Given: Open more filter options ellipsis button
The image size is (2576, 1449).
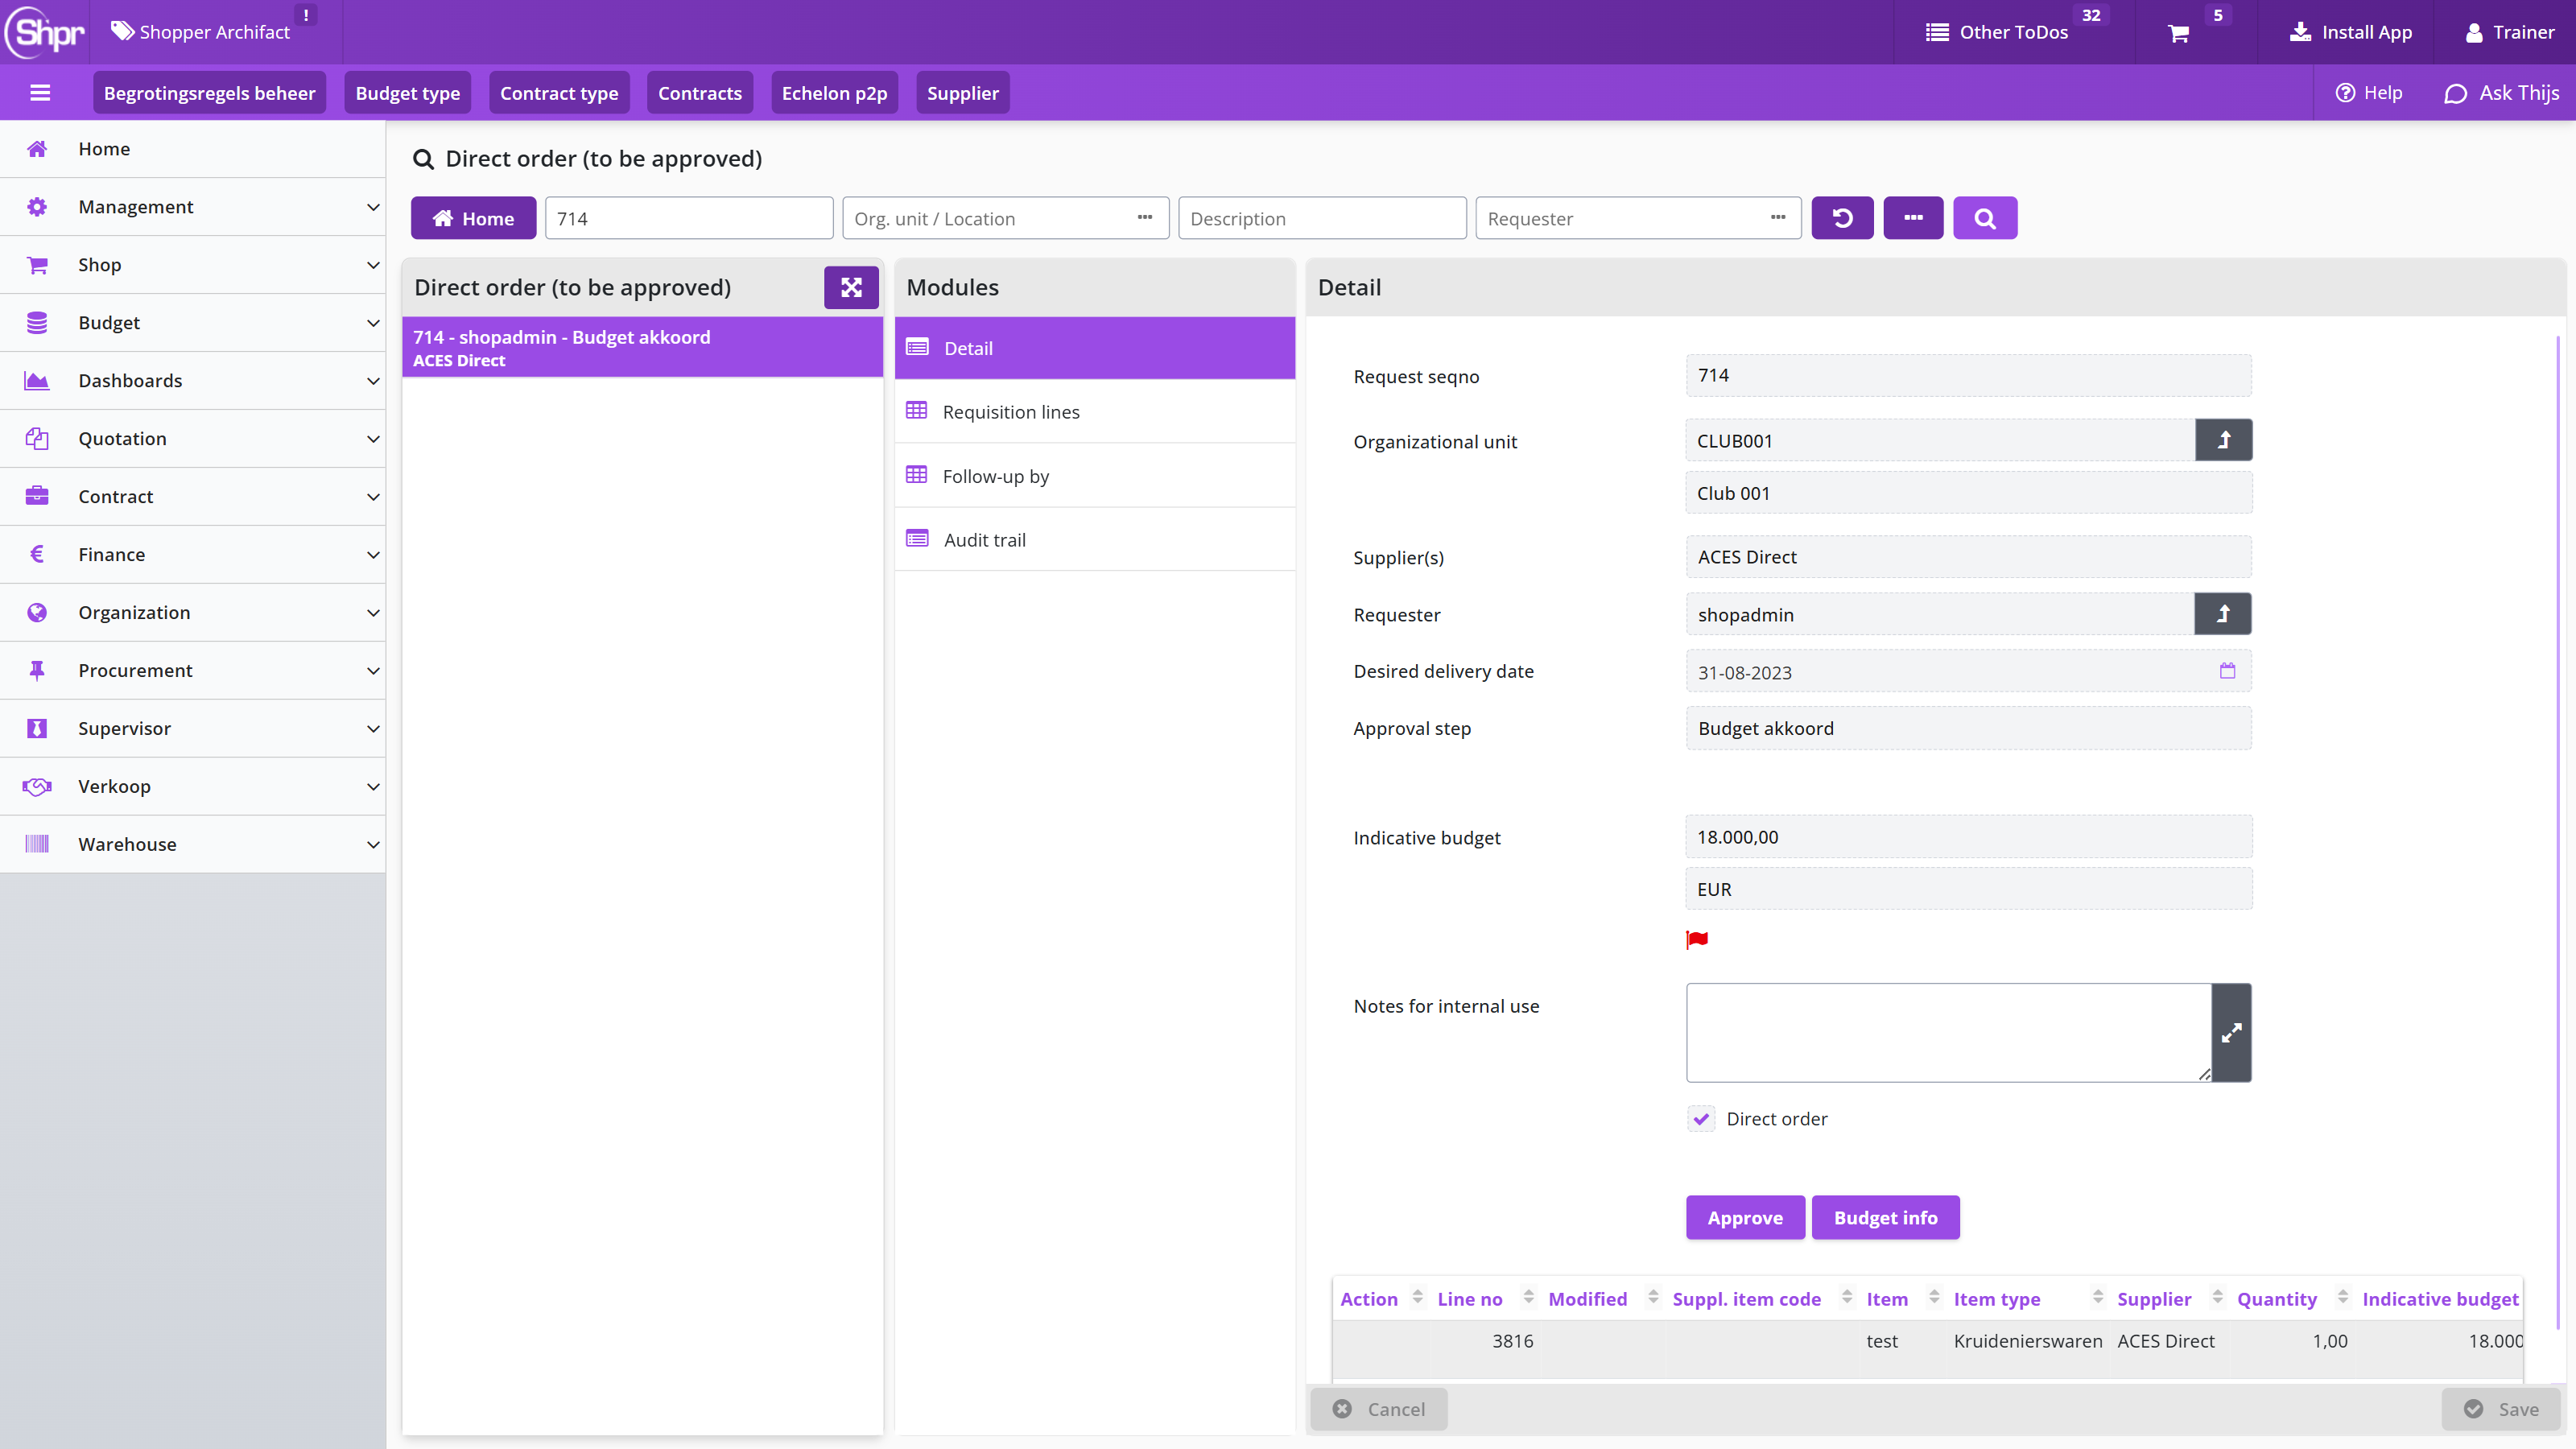Looking at the screenshot, I should [1913, 218].
